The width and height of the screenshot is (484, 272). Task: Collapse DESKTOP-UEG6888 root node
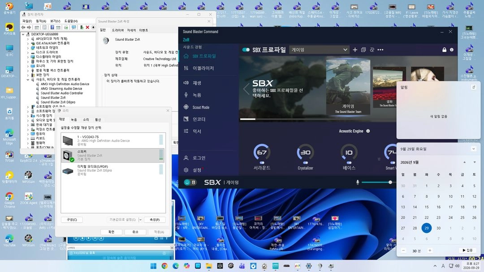23,34
